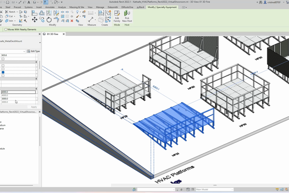Toggle the checkbox under the 920.6 value
This screenshot has height=193, width=289.
click(3, 59)
